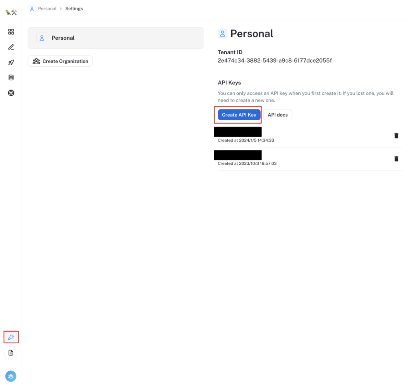Click the large 'Personal' page title

tap(252, 34)
